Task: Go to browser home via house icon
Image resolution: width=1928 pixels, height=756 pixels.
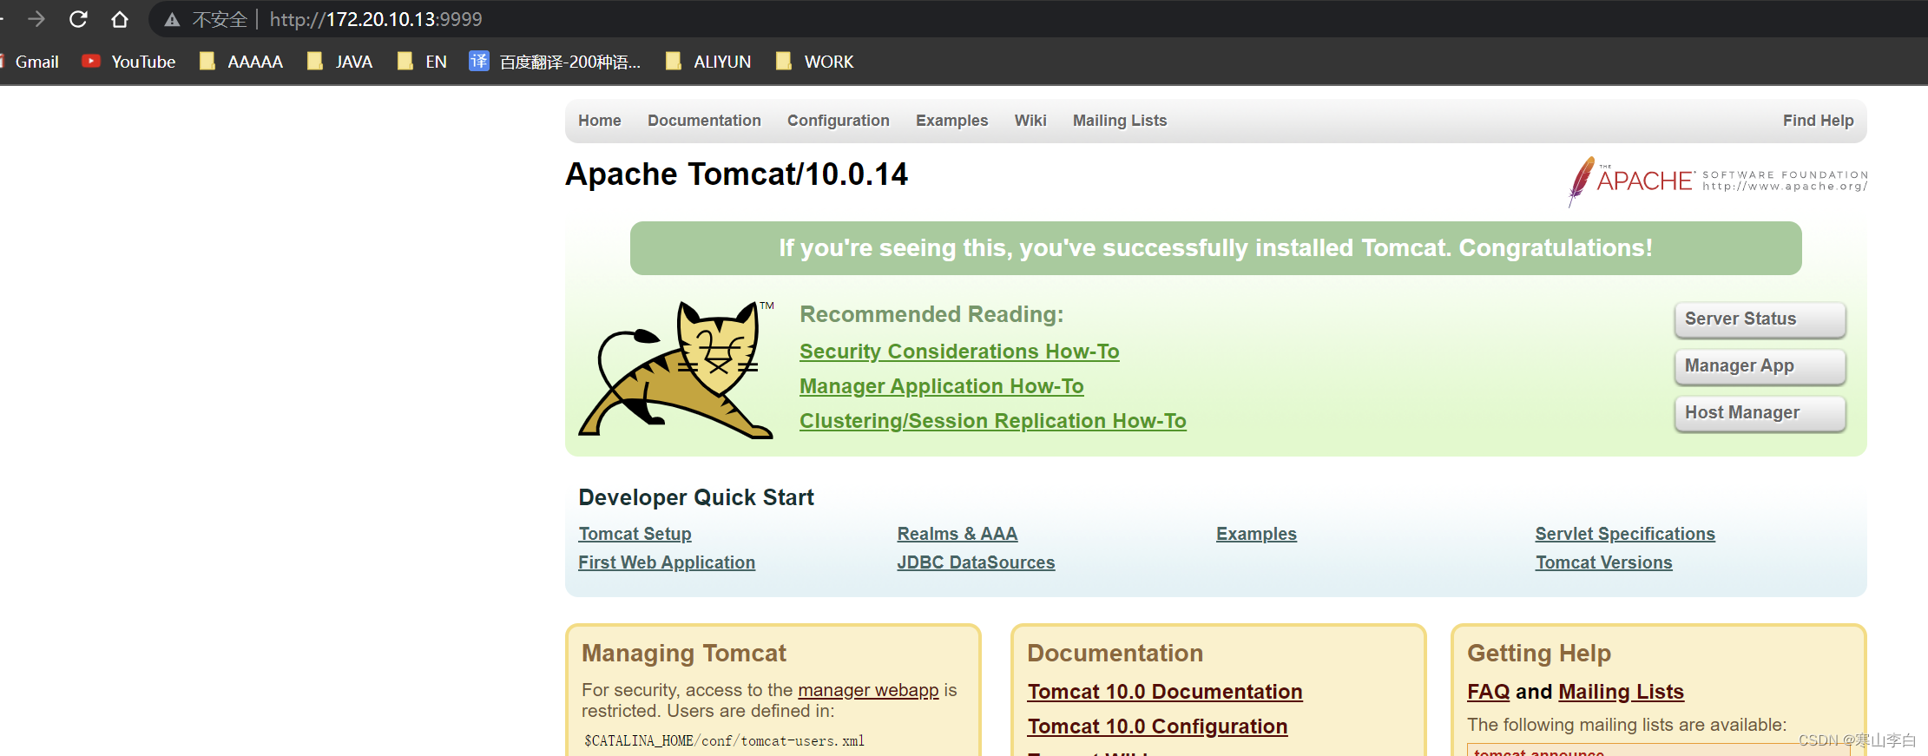Action: (120, 19)
